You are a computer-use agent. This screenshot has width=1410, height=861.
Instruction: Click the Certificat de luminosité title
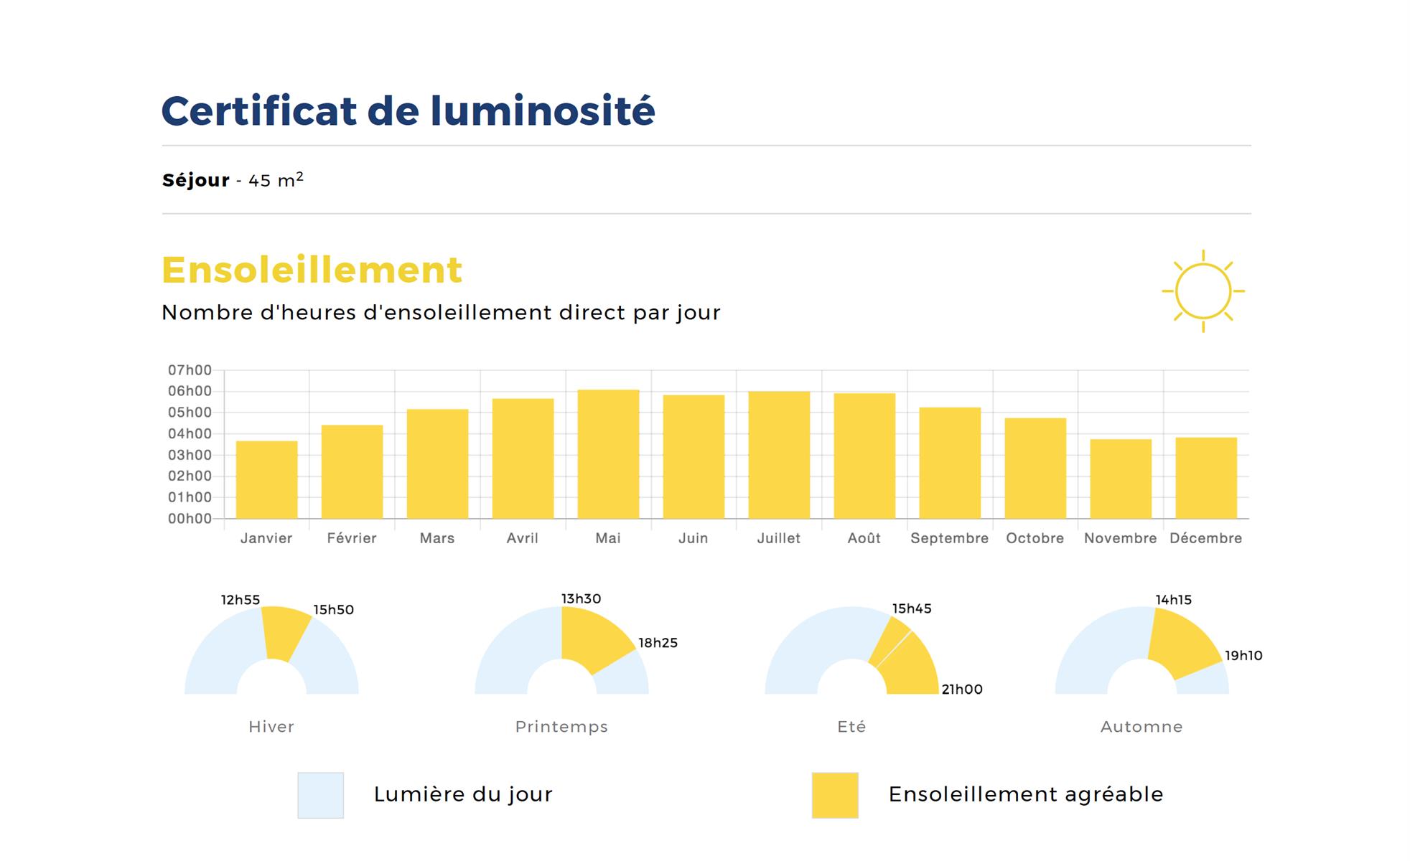point(408,111)
